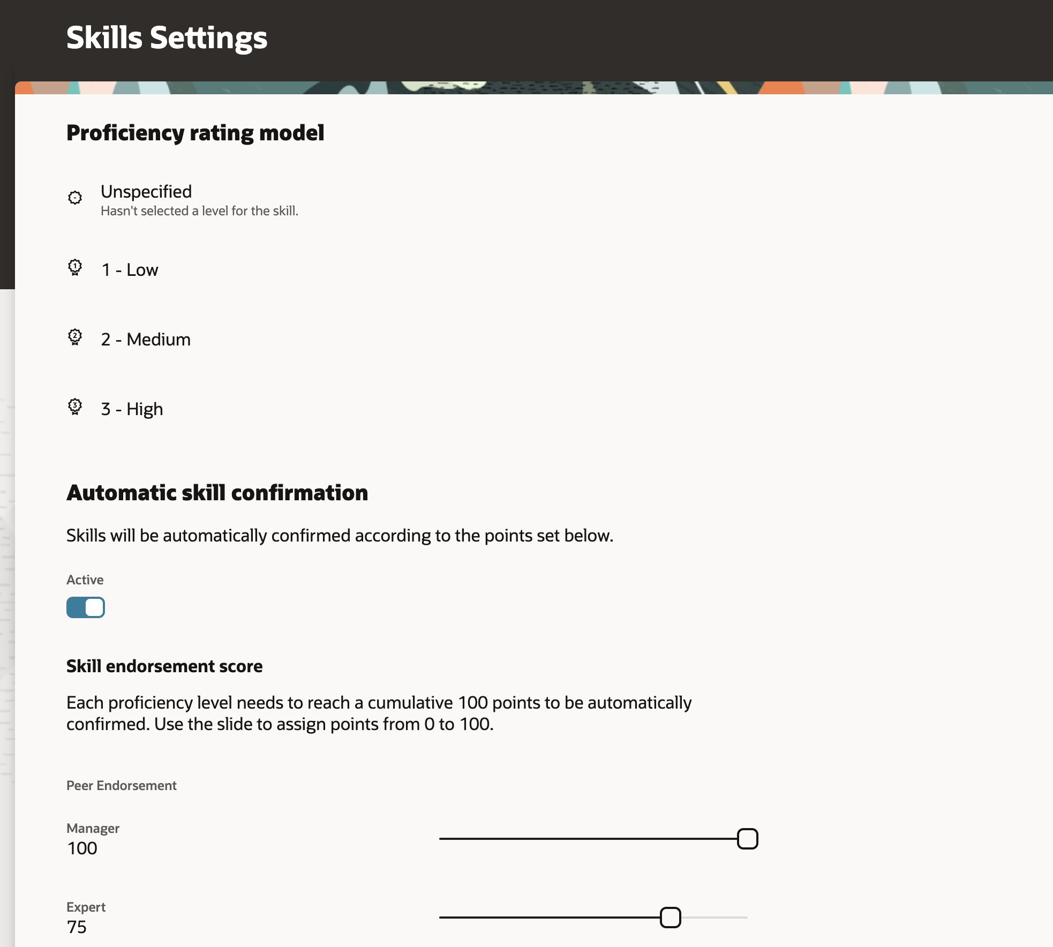The image size is (1053, 947).
Task: Click the Expert score value 75
Action: pos(77,927)
